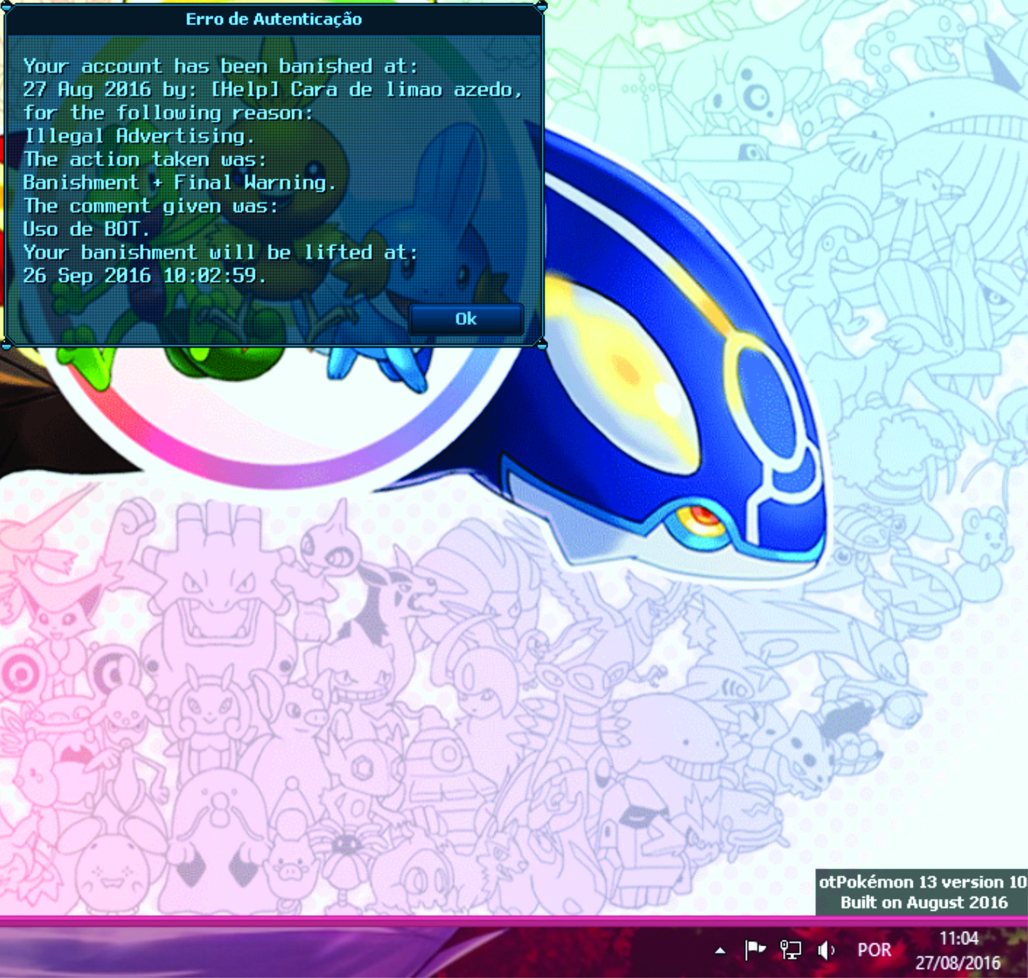This screenshot has height=978, width=1028.
Task: Select the 'otPokémon 13 version 10' label
Action: [923, 882]
